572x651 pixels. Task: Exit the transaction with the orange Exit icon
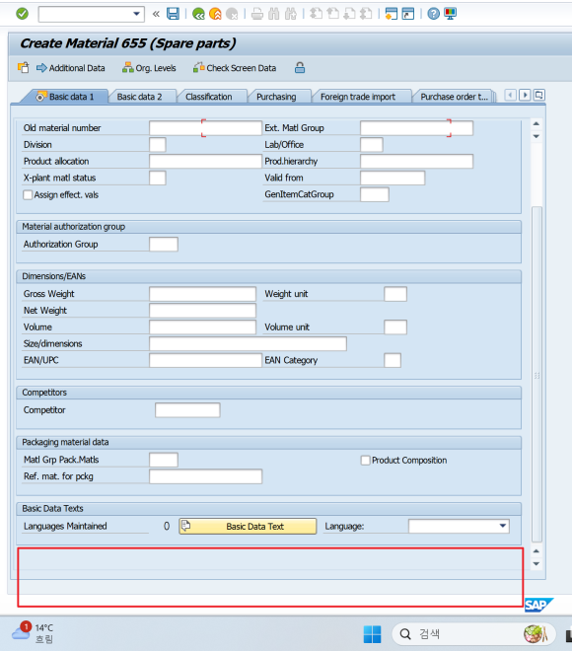pyautogui.click(x=215, y=14)
